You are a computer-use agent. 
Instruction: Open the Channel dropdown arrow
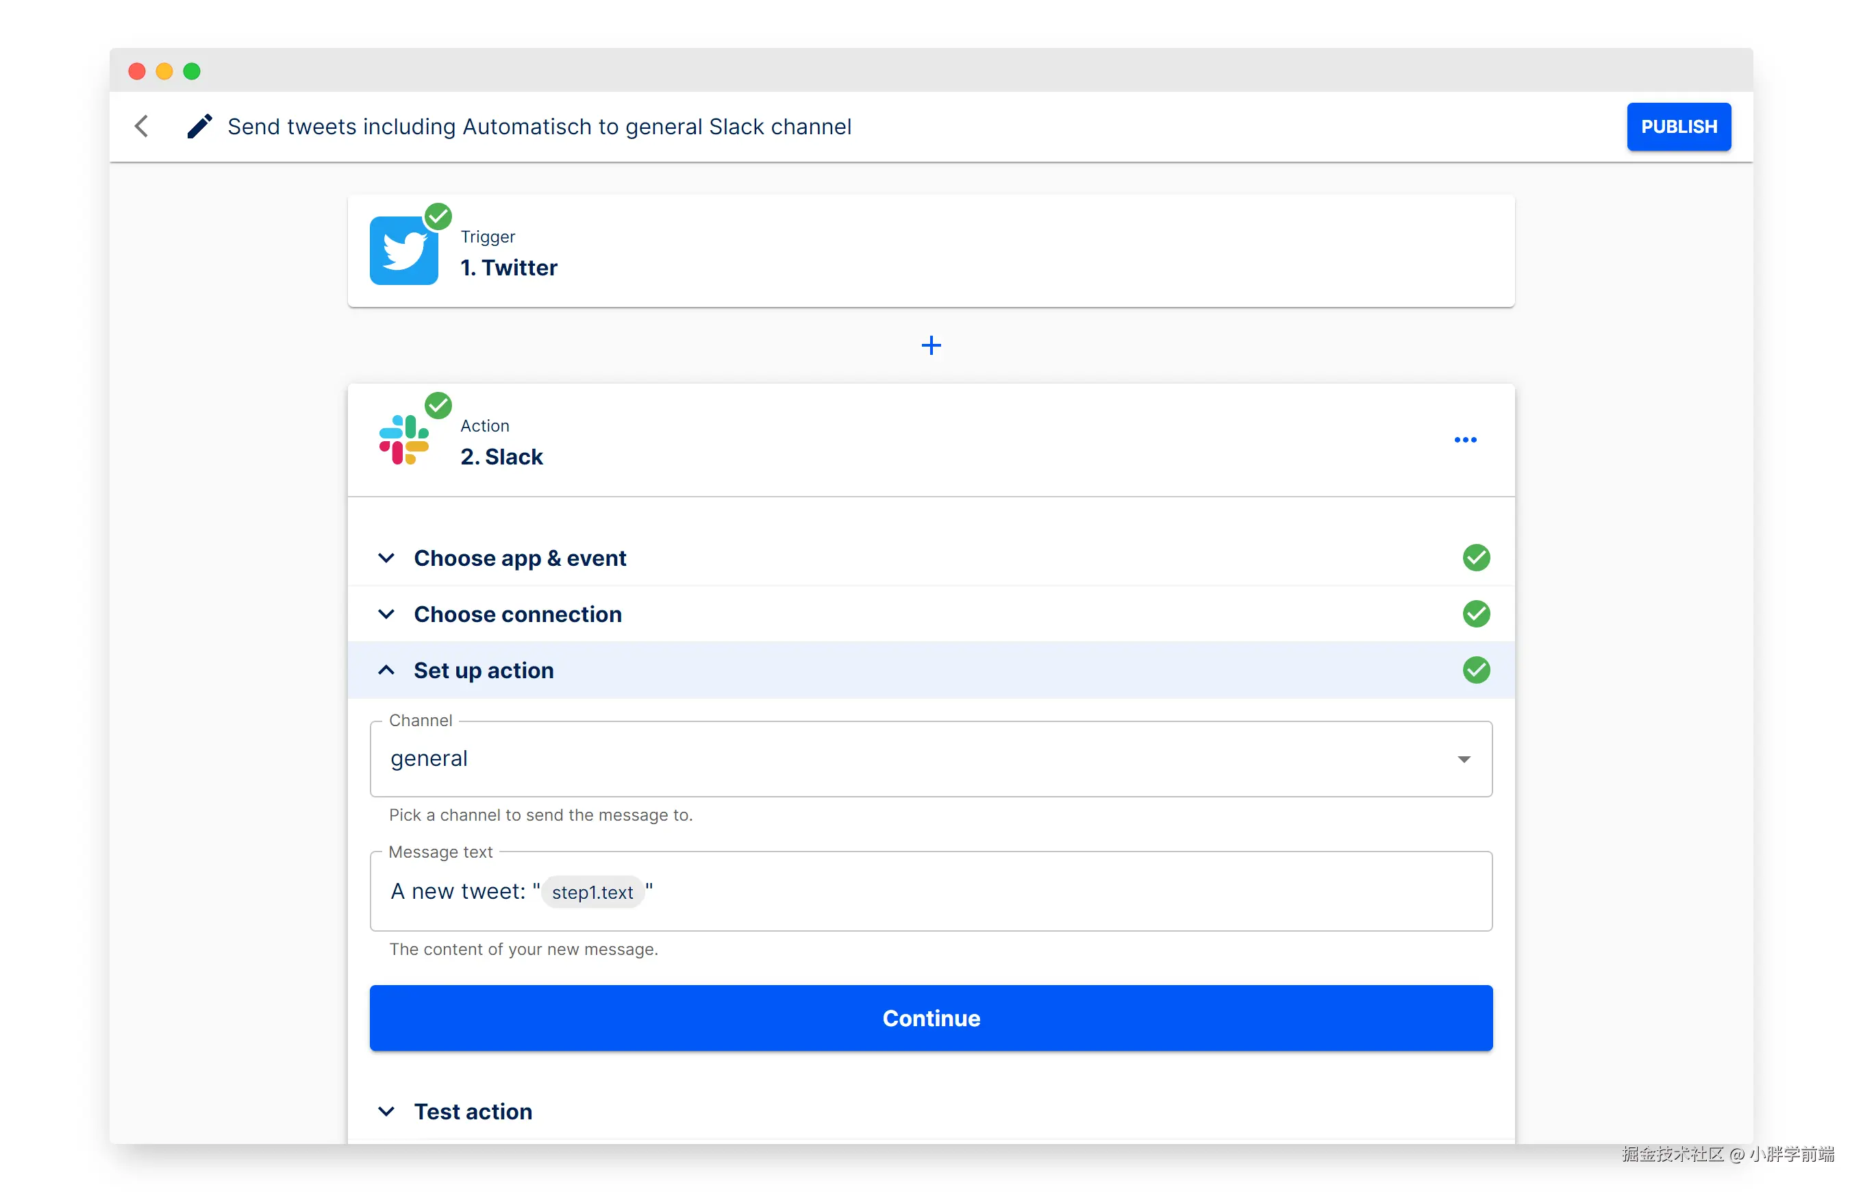1463,759
